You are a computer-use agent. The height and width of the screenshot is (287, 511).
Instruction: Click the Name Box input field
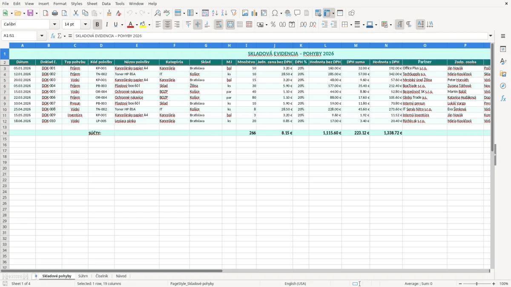click(20, 36)
